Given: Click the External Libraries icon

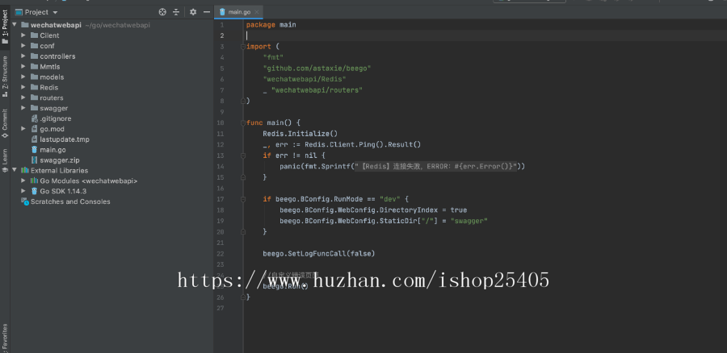Looking at the screenshot, I should click(x=25, y=170).
